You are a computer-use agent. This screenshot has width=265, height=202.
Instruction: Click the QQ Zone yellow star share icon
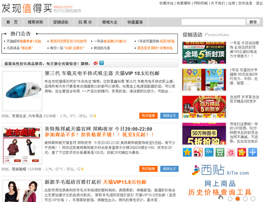pyautogui.click(x=187, y=152)
